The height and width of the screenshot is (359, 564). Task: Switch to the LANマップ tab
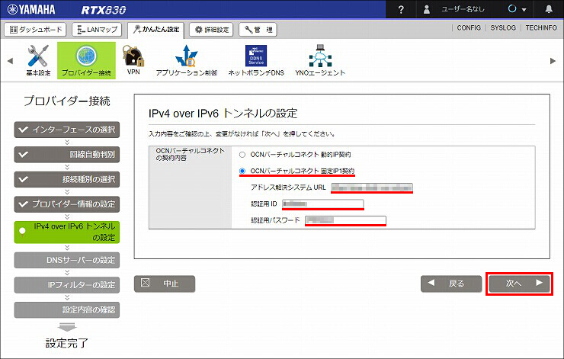97,30
